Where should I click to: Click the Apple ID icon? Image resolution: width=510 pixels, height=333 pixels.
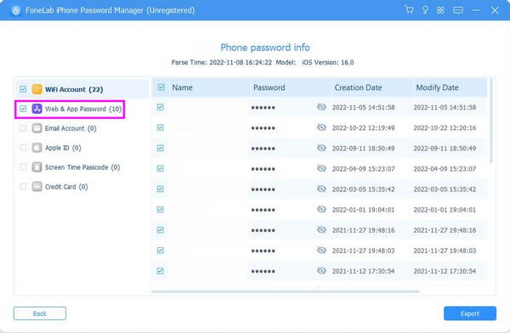[x=37, y=148]
